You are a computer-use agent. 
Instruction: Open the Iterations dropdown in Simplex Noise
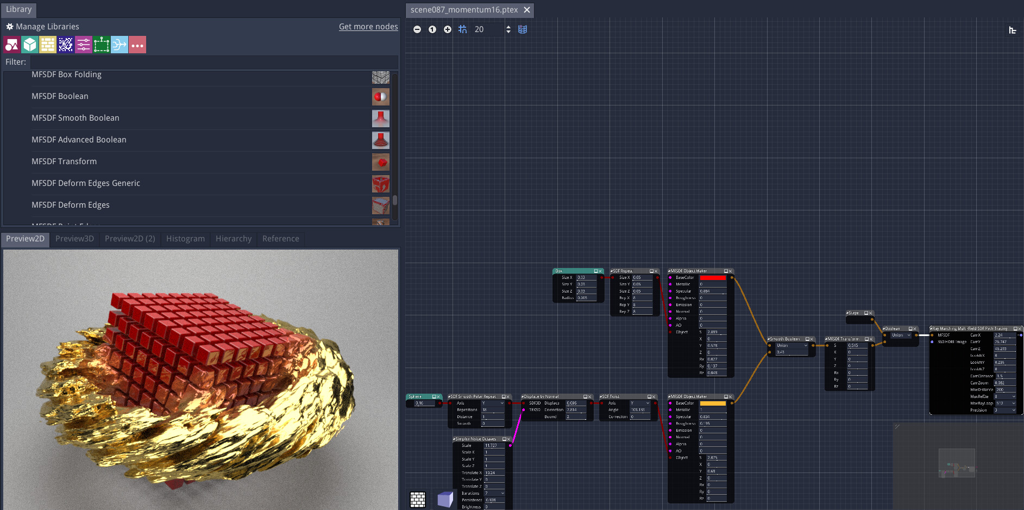tap(494, 493)
